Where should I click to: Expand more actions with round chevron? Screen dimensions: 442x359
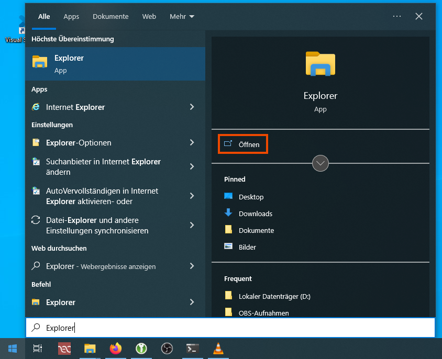[x=321, y=163]
